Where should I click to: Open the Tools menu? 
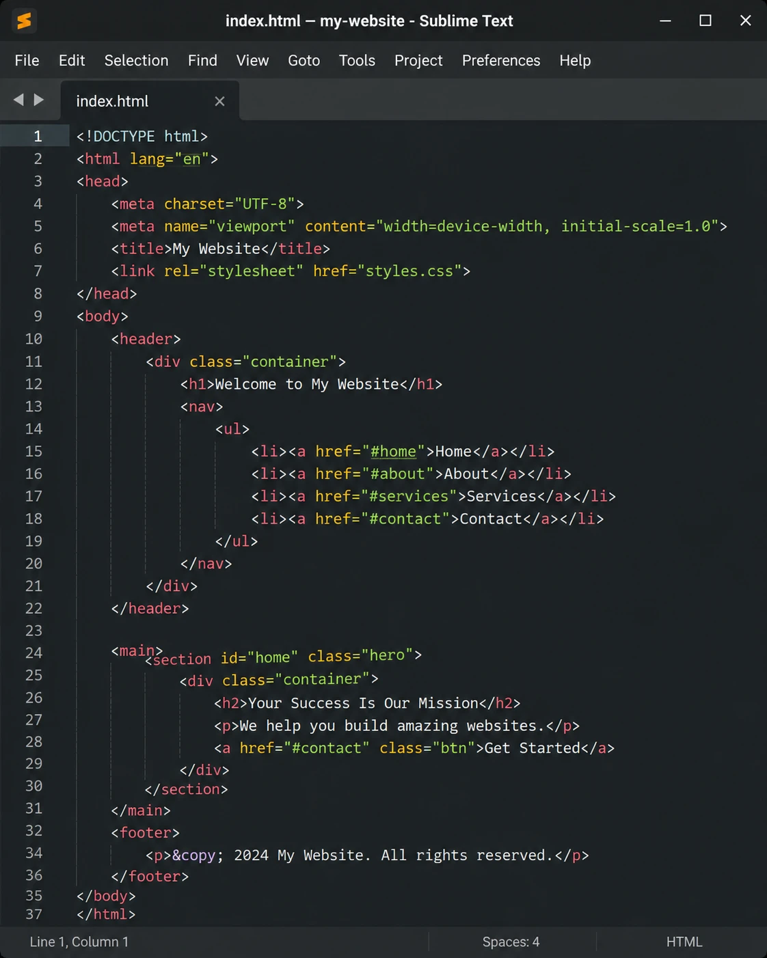coord(357,60)
